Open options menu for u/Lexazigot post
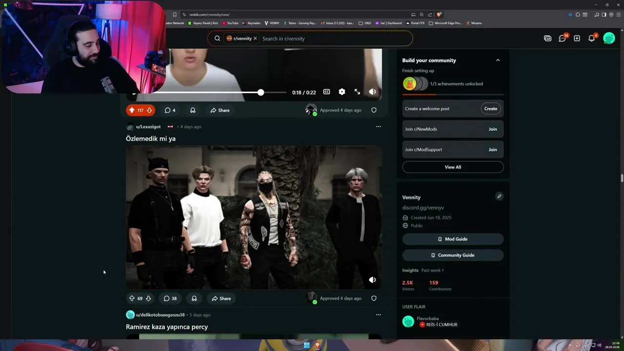 pyautogui.click(x=378, y=126)
